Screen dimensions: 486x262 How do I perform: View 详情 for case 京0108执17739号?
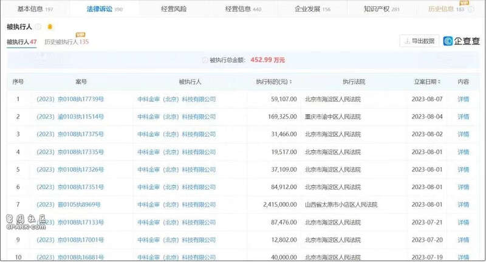coord(464,99)
